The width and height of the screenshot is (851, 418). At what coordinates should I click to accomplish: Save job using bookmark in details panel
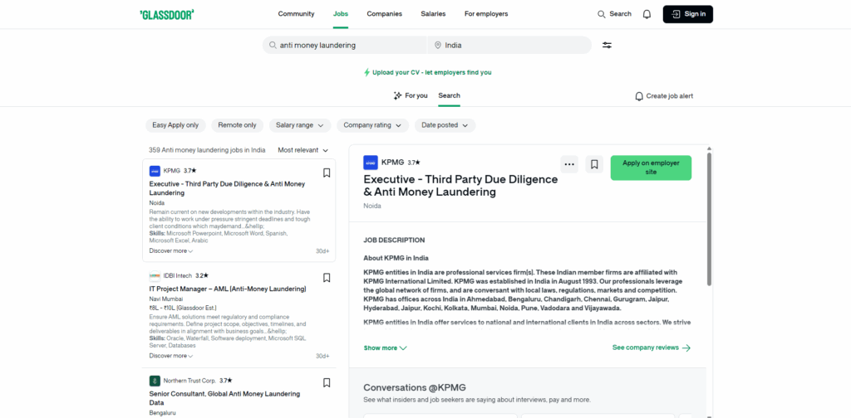(x=594, y=164)
